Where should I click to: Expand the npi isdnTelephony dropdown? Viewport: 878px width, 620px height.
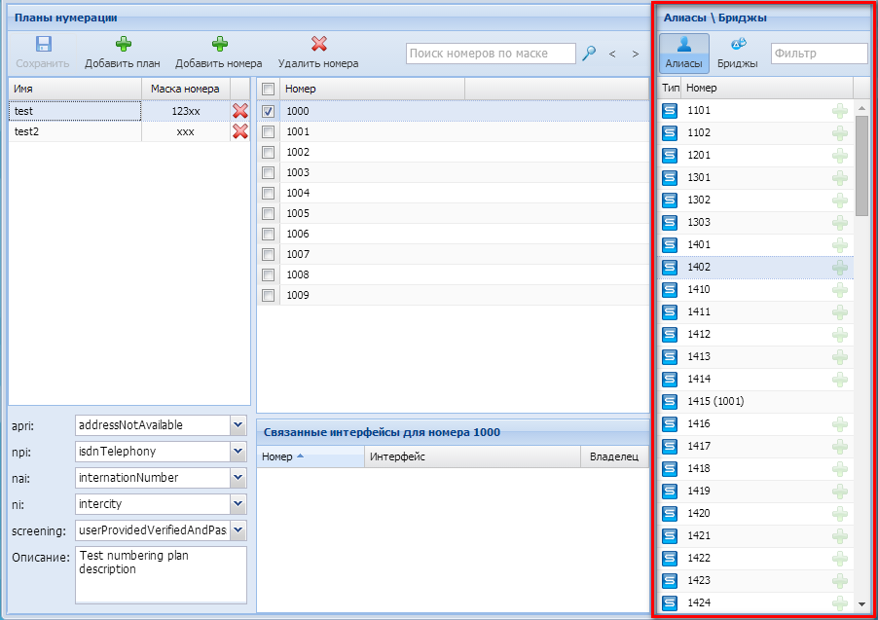pyautogui.click(x=238, y=452)
